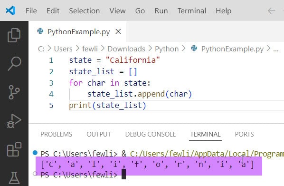
Task: Open the Source Control view
Action: tap(14, 92)
